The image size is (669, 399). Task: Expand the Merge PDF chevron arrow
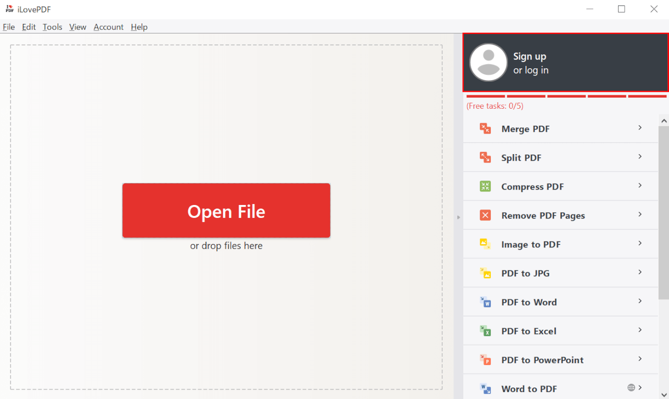click(640, 128)
